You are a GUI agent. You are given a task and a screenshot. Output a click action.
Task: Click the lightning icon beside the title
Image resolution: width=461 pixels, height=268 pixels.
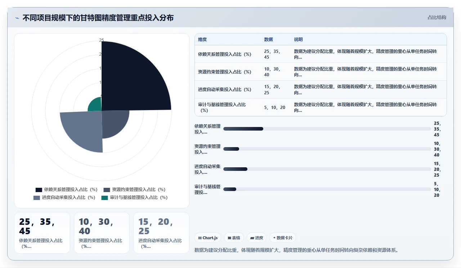(x=17, y=18)
